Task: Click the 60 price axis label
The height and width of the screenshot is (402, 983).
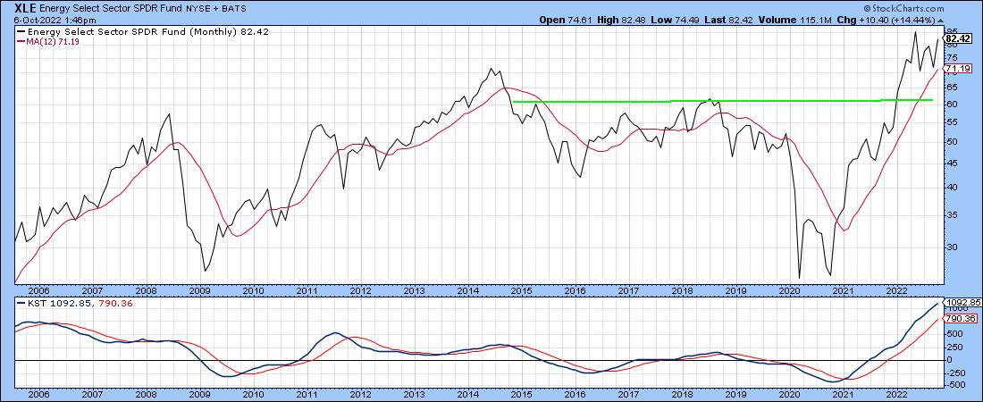Action: coord(951,105)
